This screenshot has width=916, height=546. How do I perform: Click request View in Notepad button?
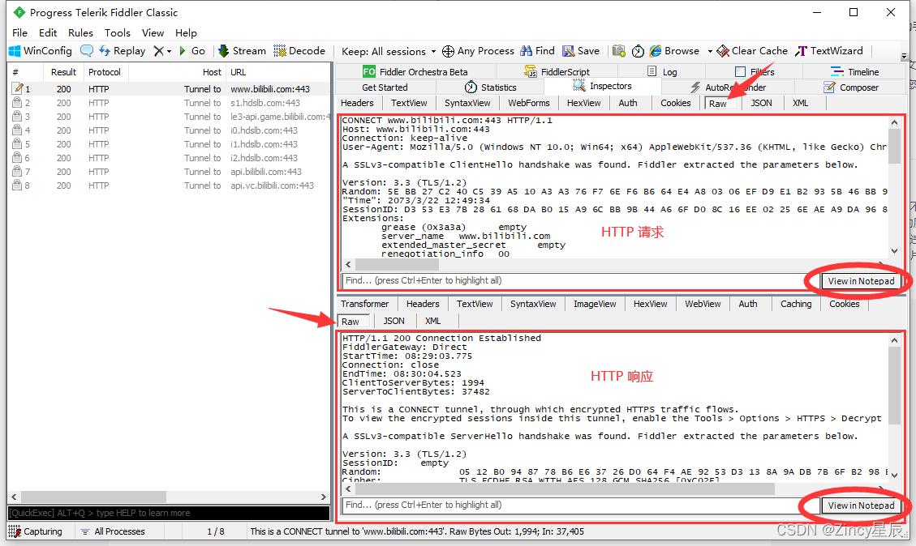tap(861, 281)
